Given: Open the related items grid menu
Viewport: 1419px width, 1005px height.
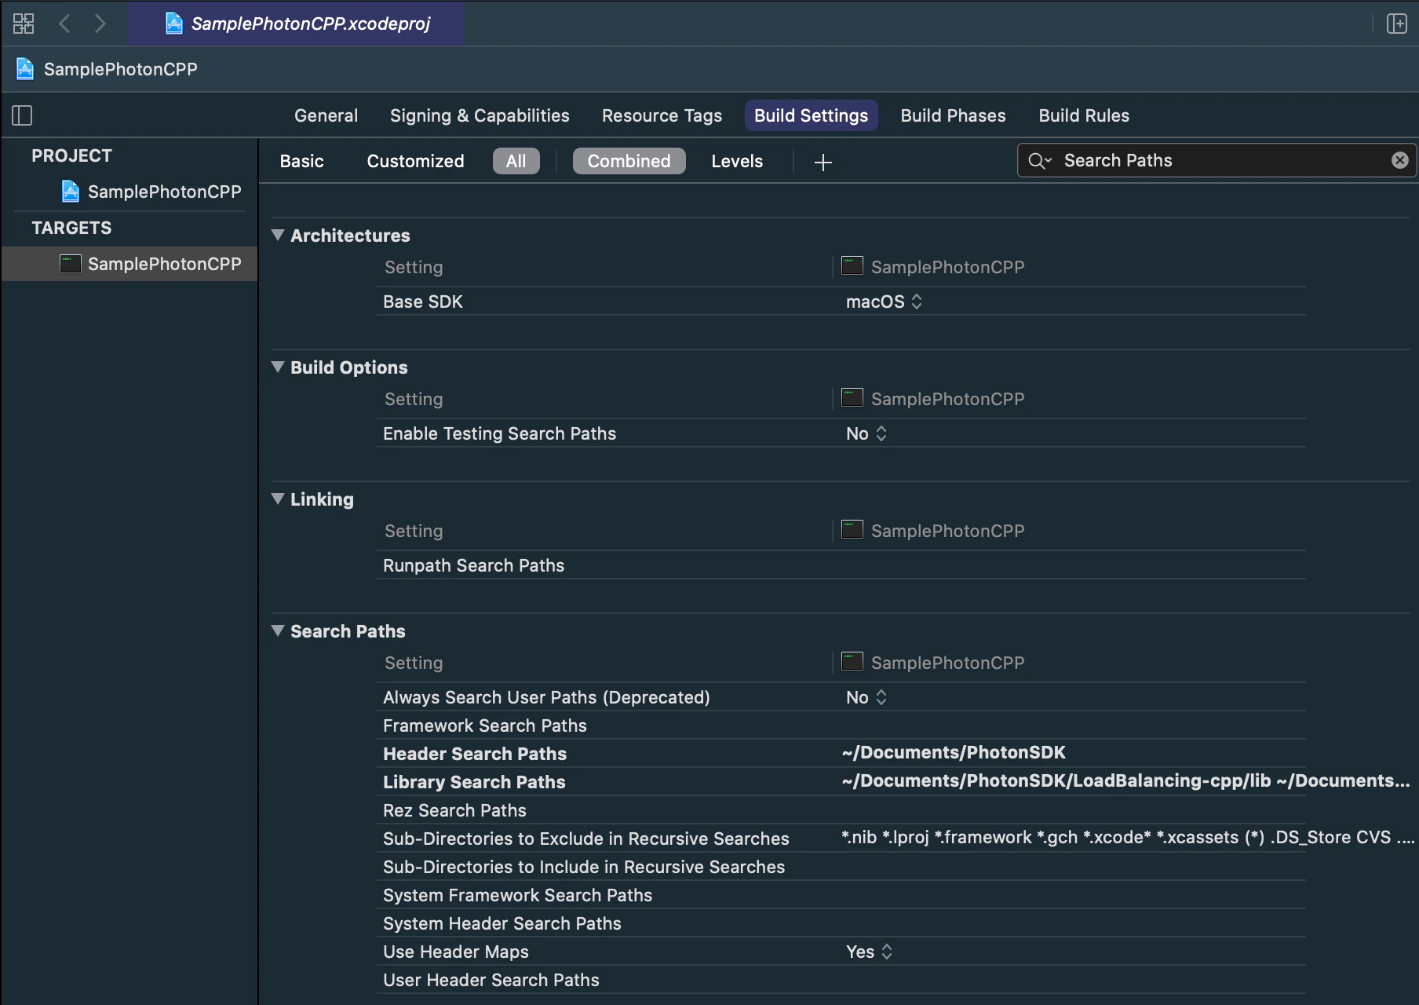Looking at the screenshot, I should (x=24, y=24).
